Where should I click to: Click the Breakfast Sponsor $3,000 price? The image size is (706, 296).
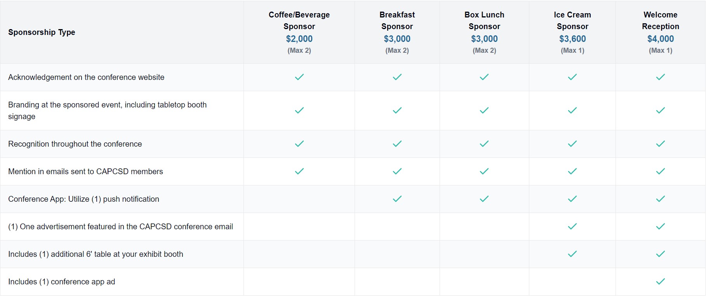pyautogui.click(x=397, y=39)
